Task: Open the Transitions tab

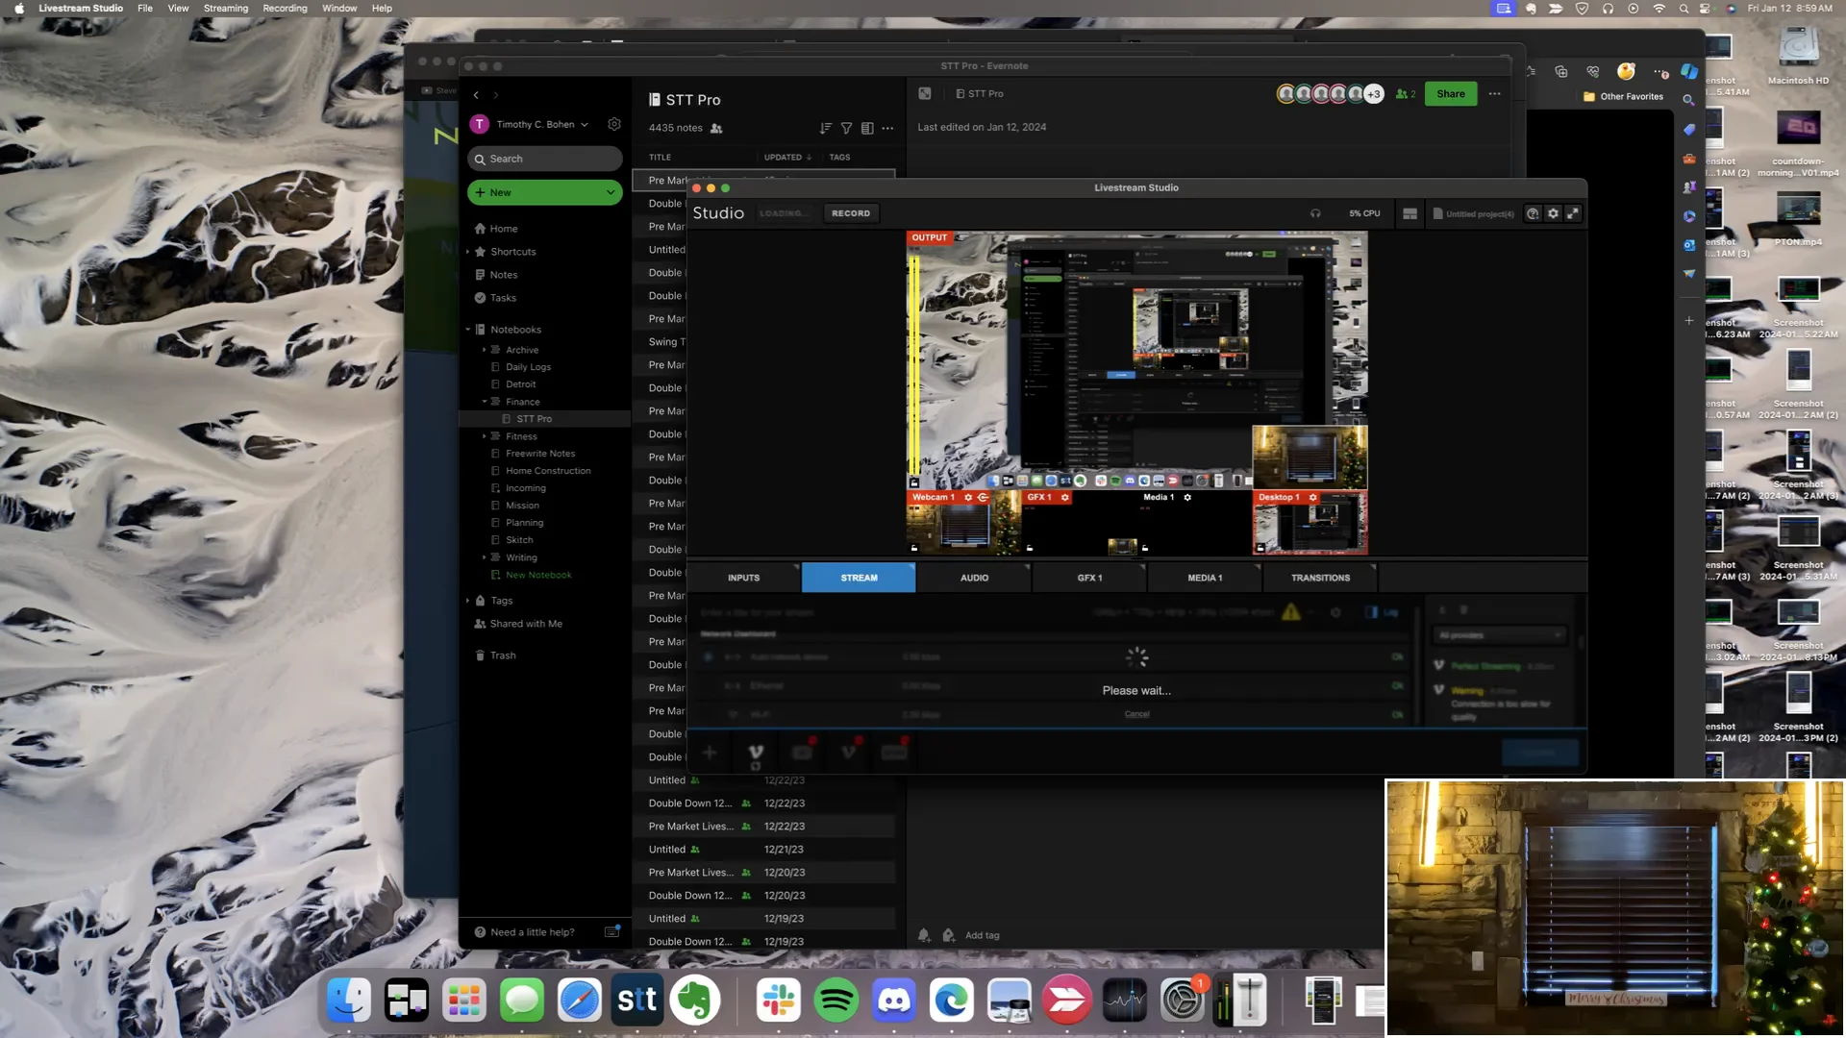Action: click(1320, 578)
